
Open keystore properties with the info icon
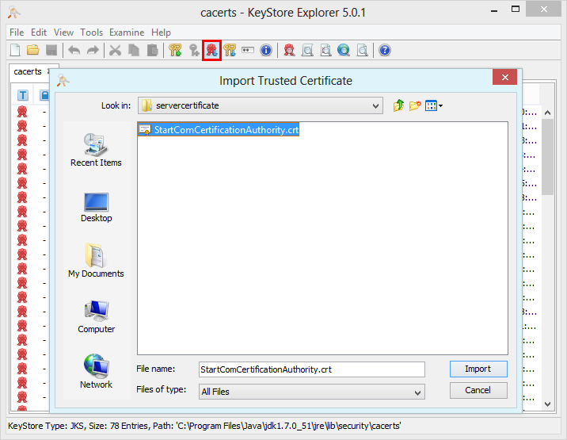266,50
